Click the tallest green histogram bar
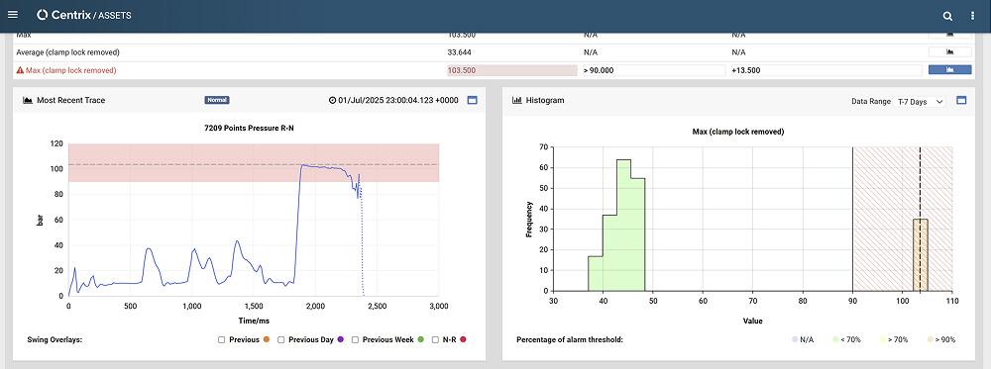This screenshot has width=991, height=369. click(x=623, y=226)
